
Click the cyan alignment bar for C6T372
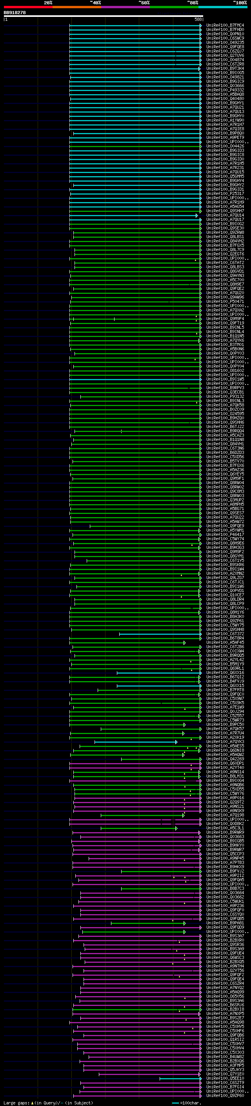pyautogui.click(x=160, y=634)
